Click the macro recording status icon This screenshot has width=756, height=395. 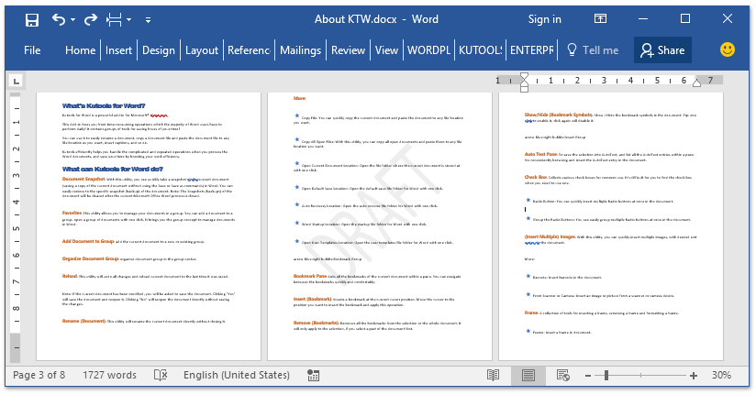point(314,375)
